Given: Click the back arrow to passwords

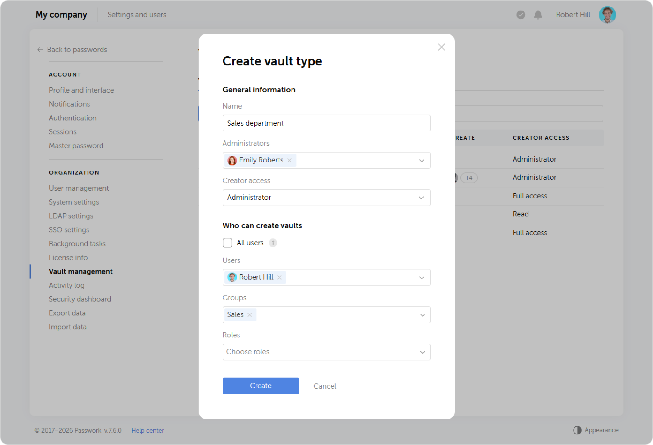Looking at the screenshot, I should [40, 50].
